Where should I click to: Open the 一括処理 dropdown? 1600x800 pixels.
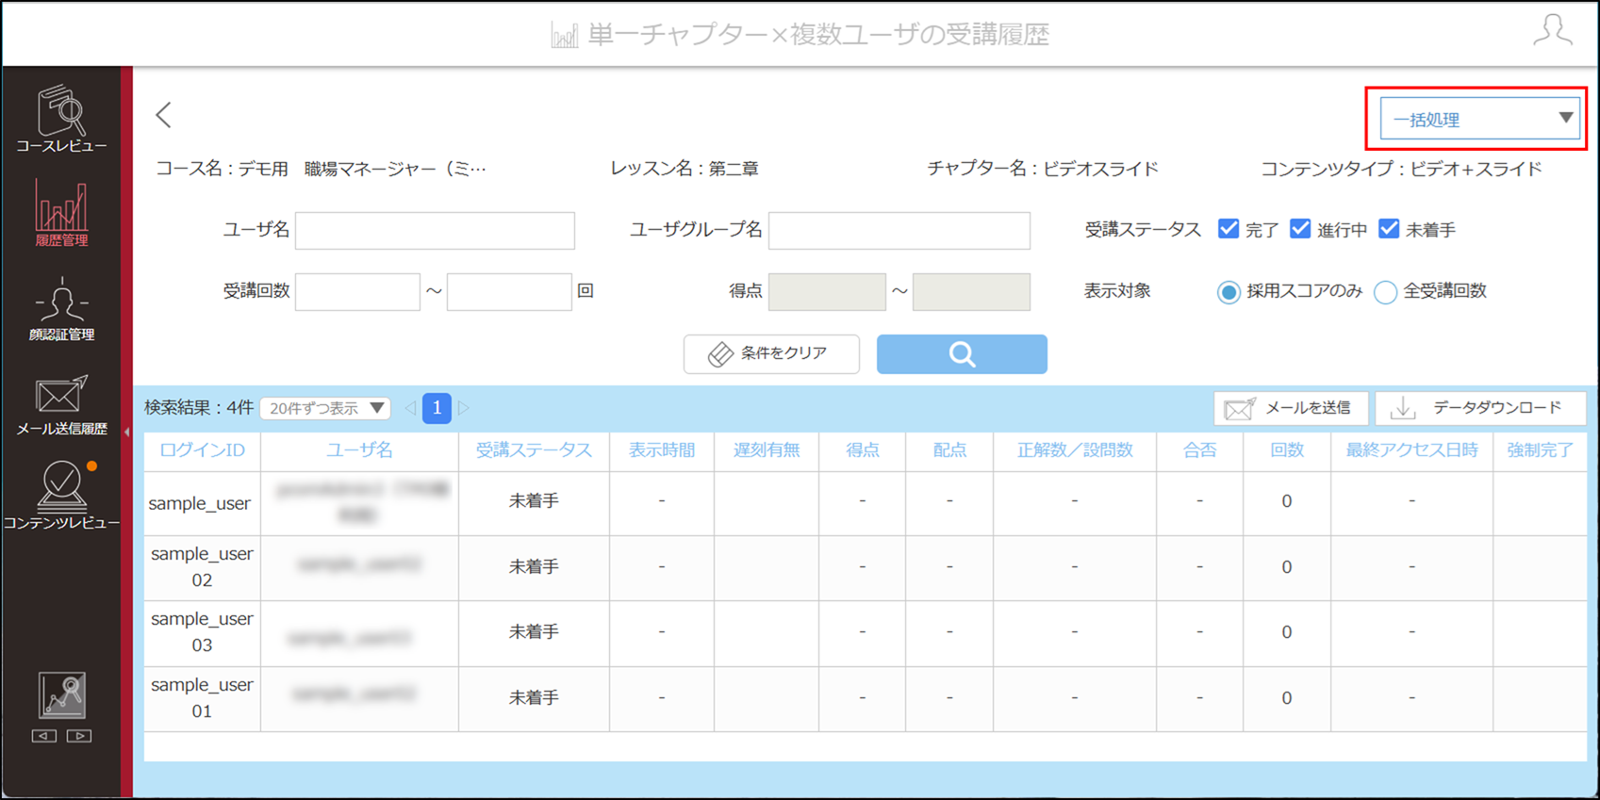[x=1480, y=119]
